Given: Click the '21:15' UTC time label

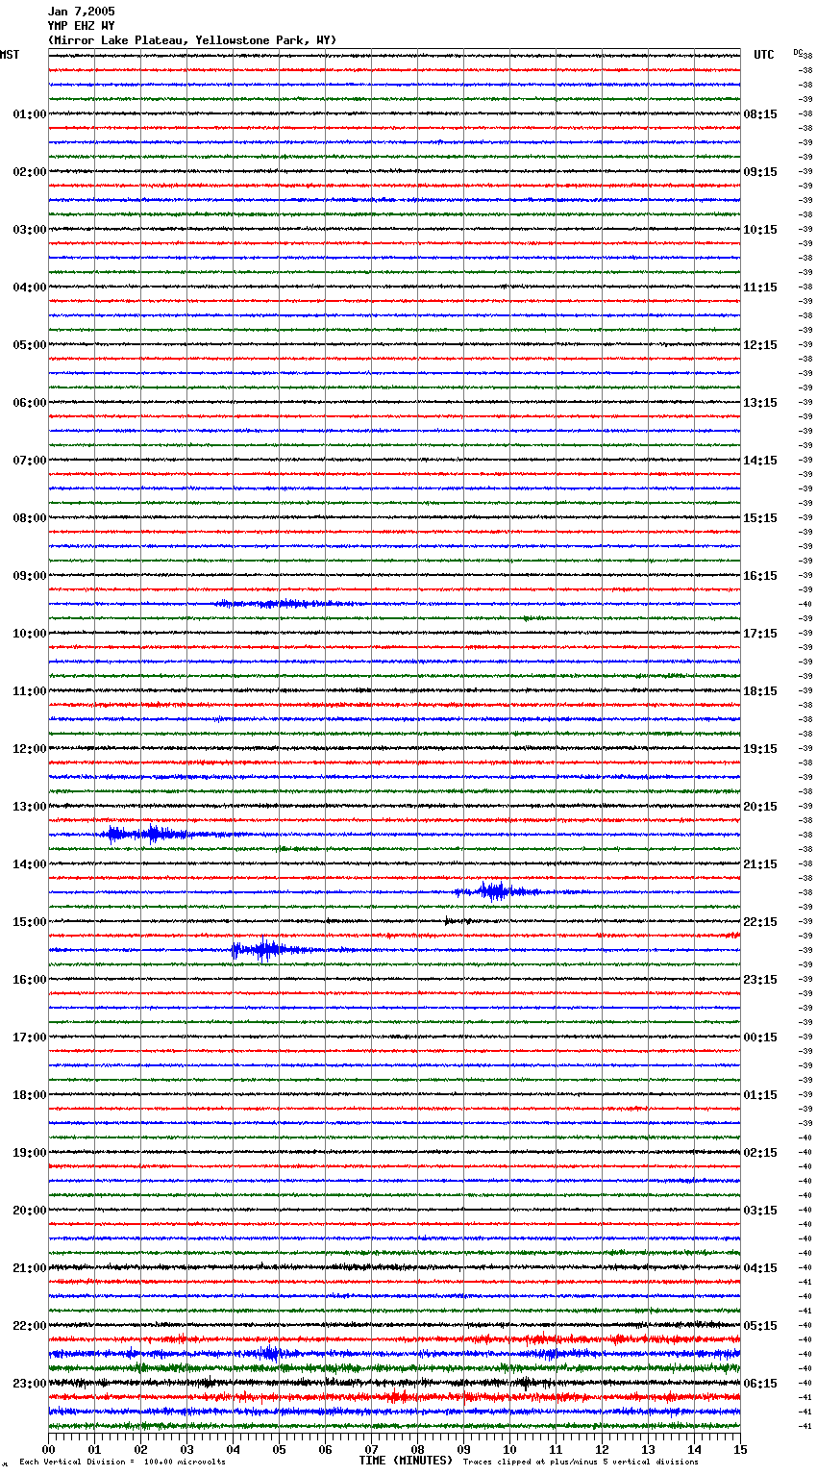Looking at the screenshot, I should pyautogui.click(x=760, y=864).
